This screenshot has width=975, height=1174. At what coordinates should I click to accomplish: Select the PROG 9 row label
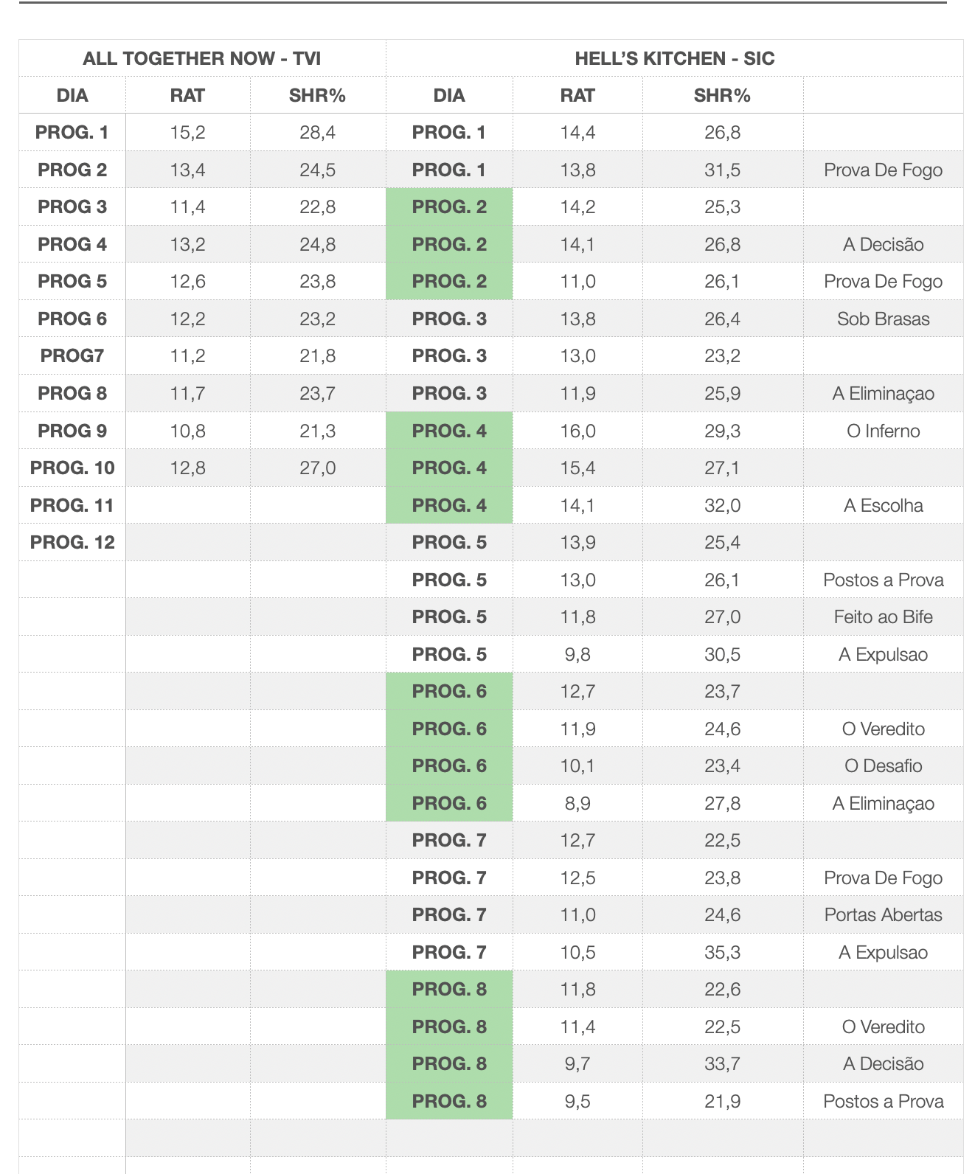[72, 431]
